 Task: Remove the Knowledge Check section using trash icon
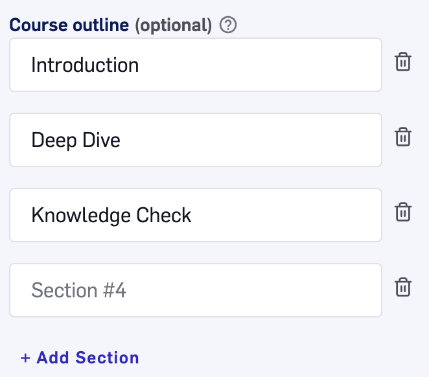(x=403, y=212)
